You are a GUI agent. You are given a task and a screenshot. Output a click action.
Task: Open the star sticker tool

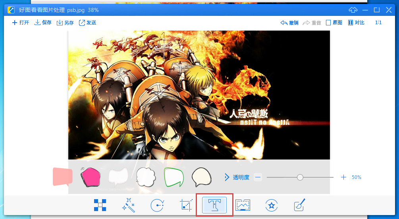(x=272, y=205)
